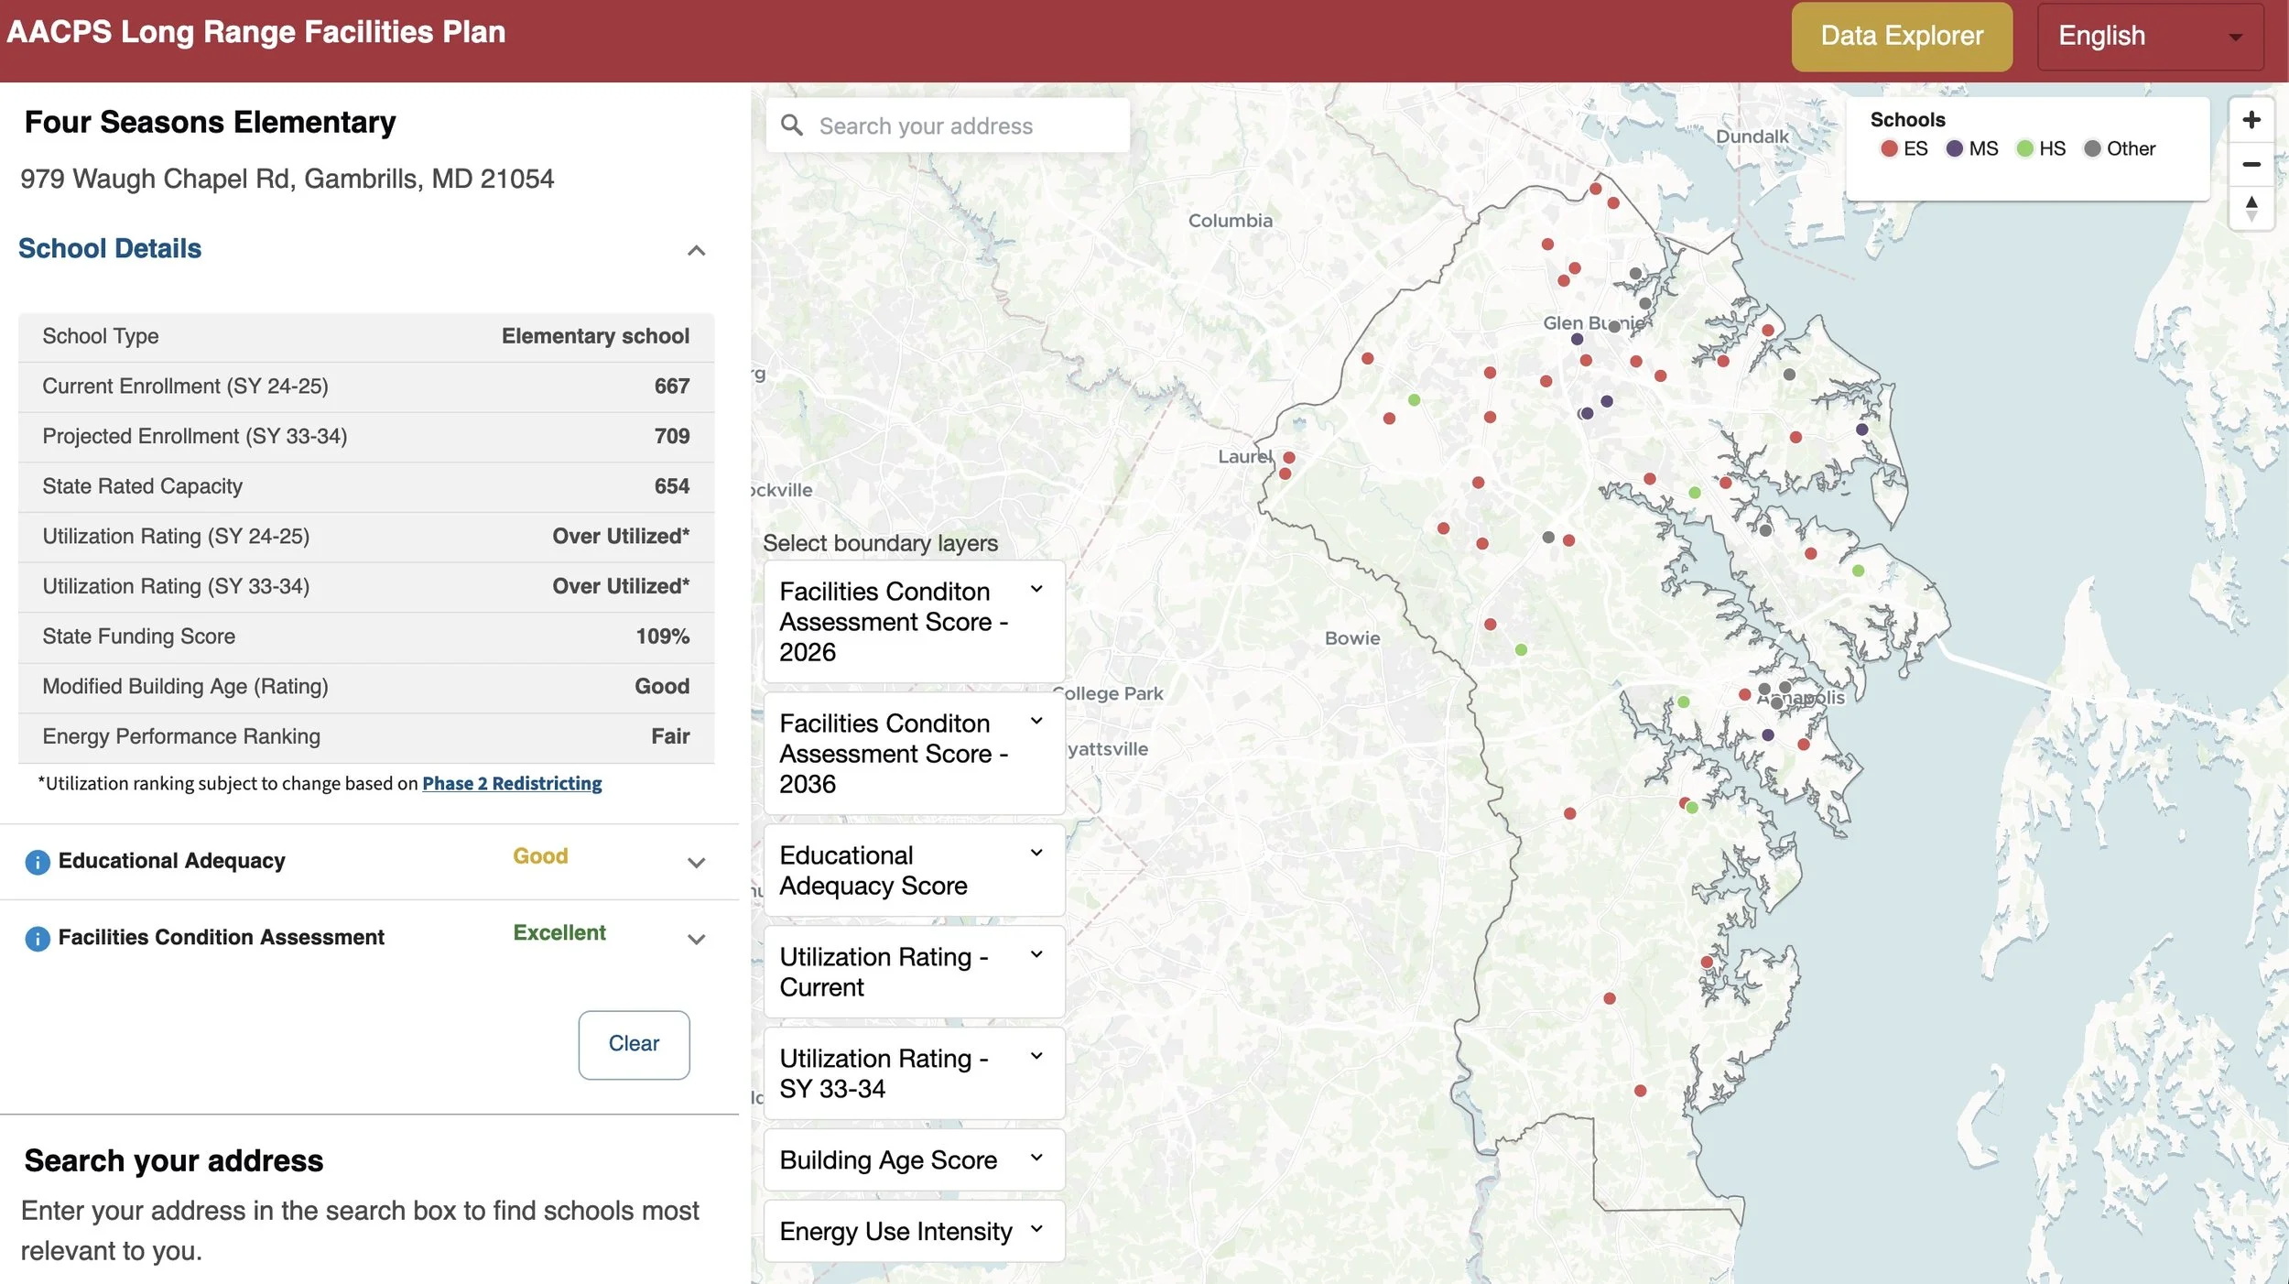Viewport: 2289px width, 1284px height.
Task: Collapse the School Details section
Action: [x=696, y=250]
